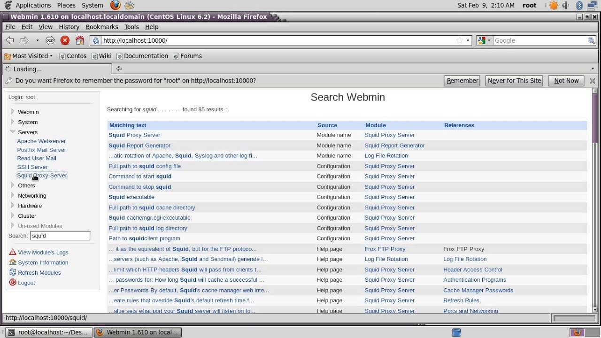Open View Module's Logs warning icon
The height and width of the screenshot is (338, 601).
[x=13, y=252]
